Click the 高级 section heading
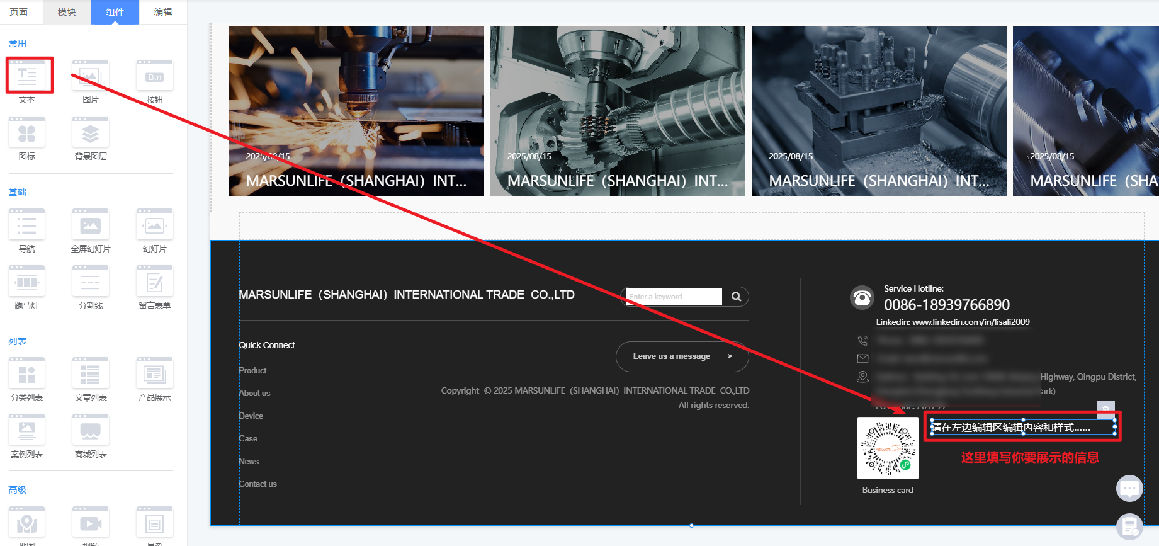The height and width of the screenshot is (546, 1159). coord(18,490)
